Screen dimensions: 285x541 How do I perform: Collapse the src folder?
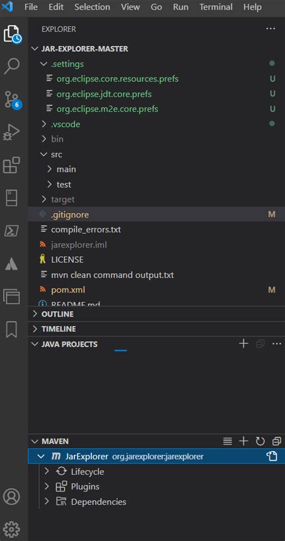[43, 154]
